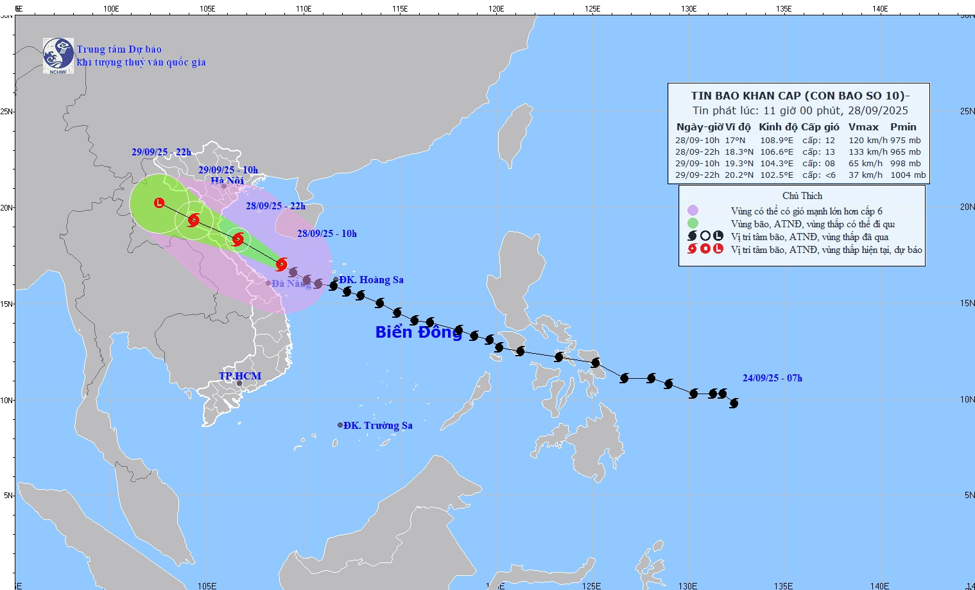Click the 133 km/h Vmax cell

pos(868,152)
